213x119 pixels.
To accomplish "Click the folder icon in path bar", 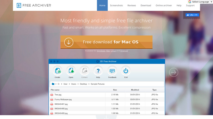I will coord(53,84).
